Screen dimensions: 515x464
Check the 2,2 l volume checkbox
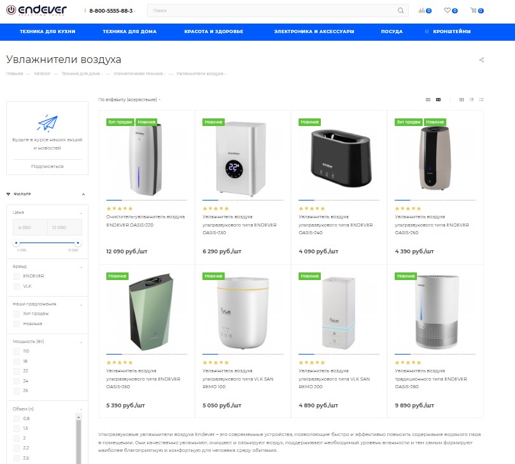[x=17, y=448]
